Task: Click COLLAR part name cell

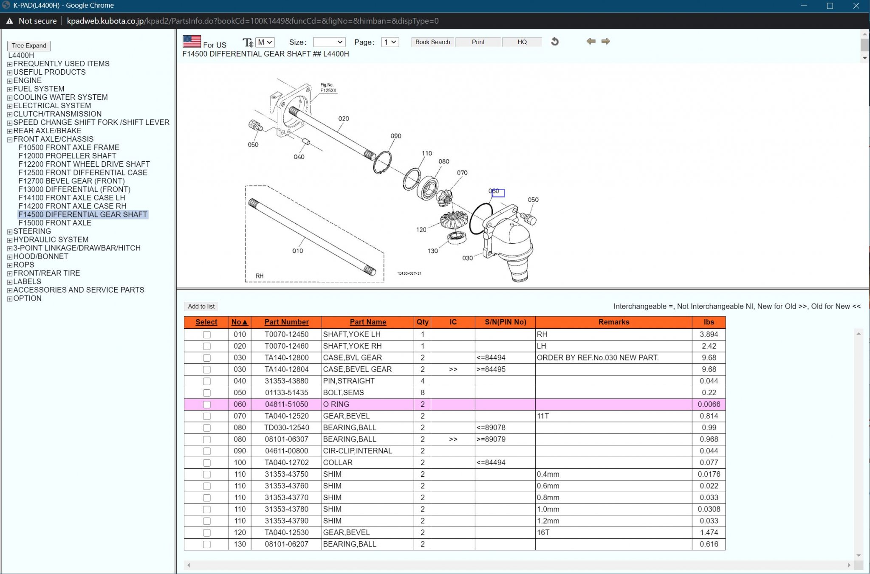Action: pos(367,463)
